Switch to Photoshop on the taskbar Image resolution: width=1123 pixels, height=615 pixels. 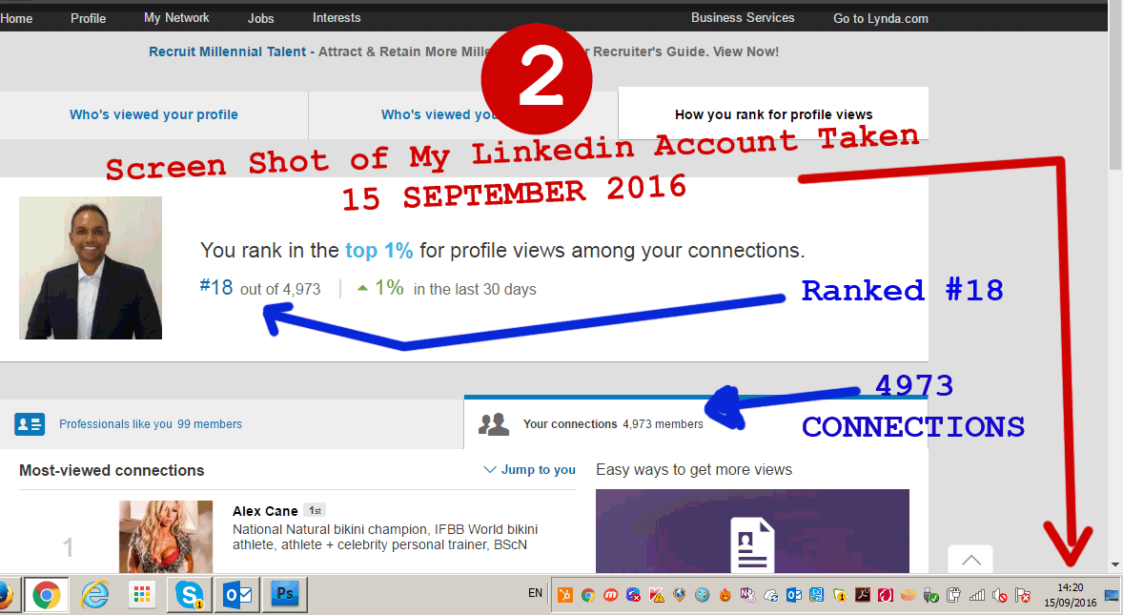coord(284,595)
